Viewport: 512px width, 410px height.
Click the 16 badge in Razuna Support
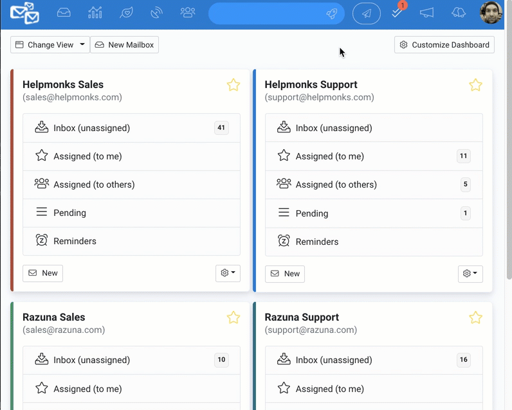(463, 360)
